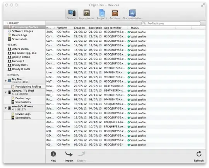This screenshot has height=168, width=209.
Task: Click the Arturs Dubra team icon
Action: click(x=9, y=49)
